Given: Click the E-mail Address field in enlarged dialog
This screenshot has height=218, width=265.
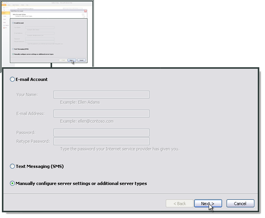Looking at the screenshot, I should (x=102, y=114).
